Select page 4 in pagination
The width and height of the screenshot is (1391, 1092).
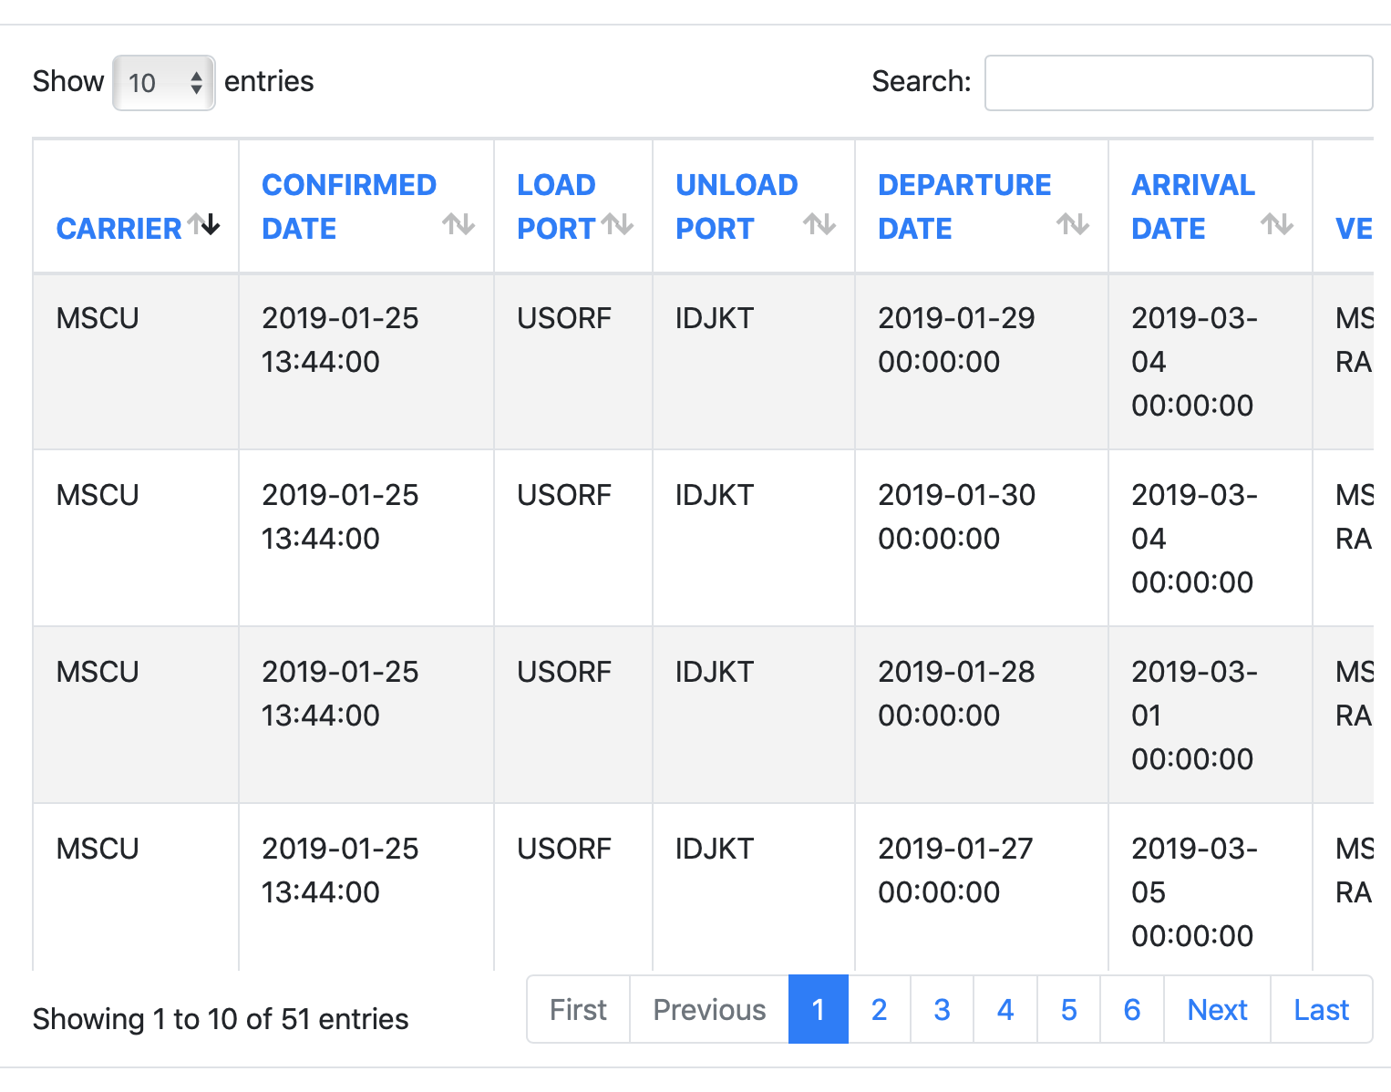(1005, 1009)
